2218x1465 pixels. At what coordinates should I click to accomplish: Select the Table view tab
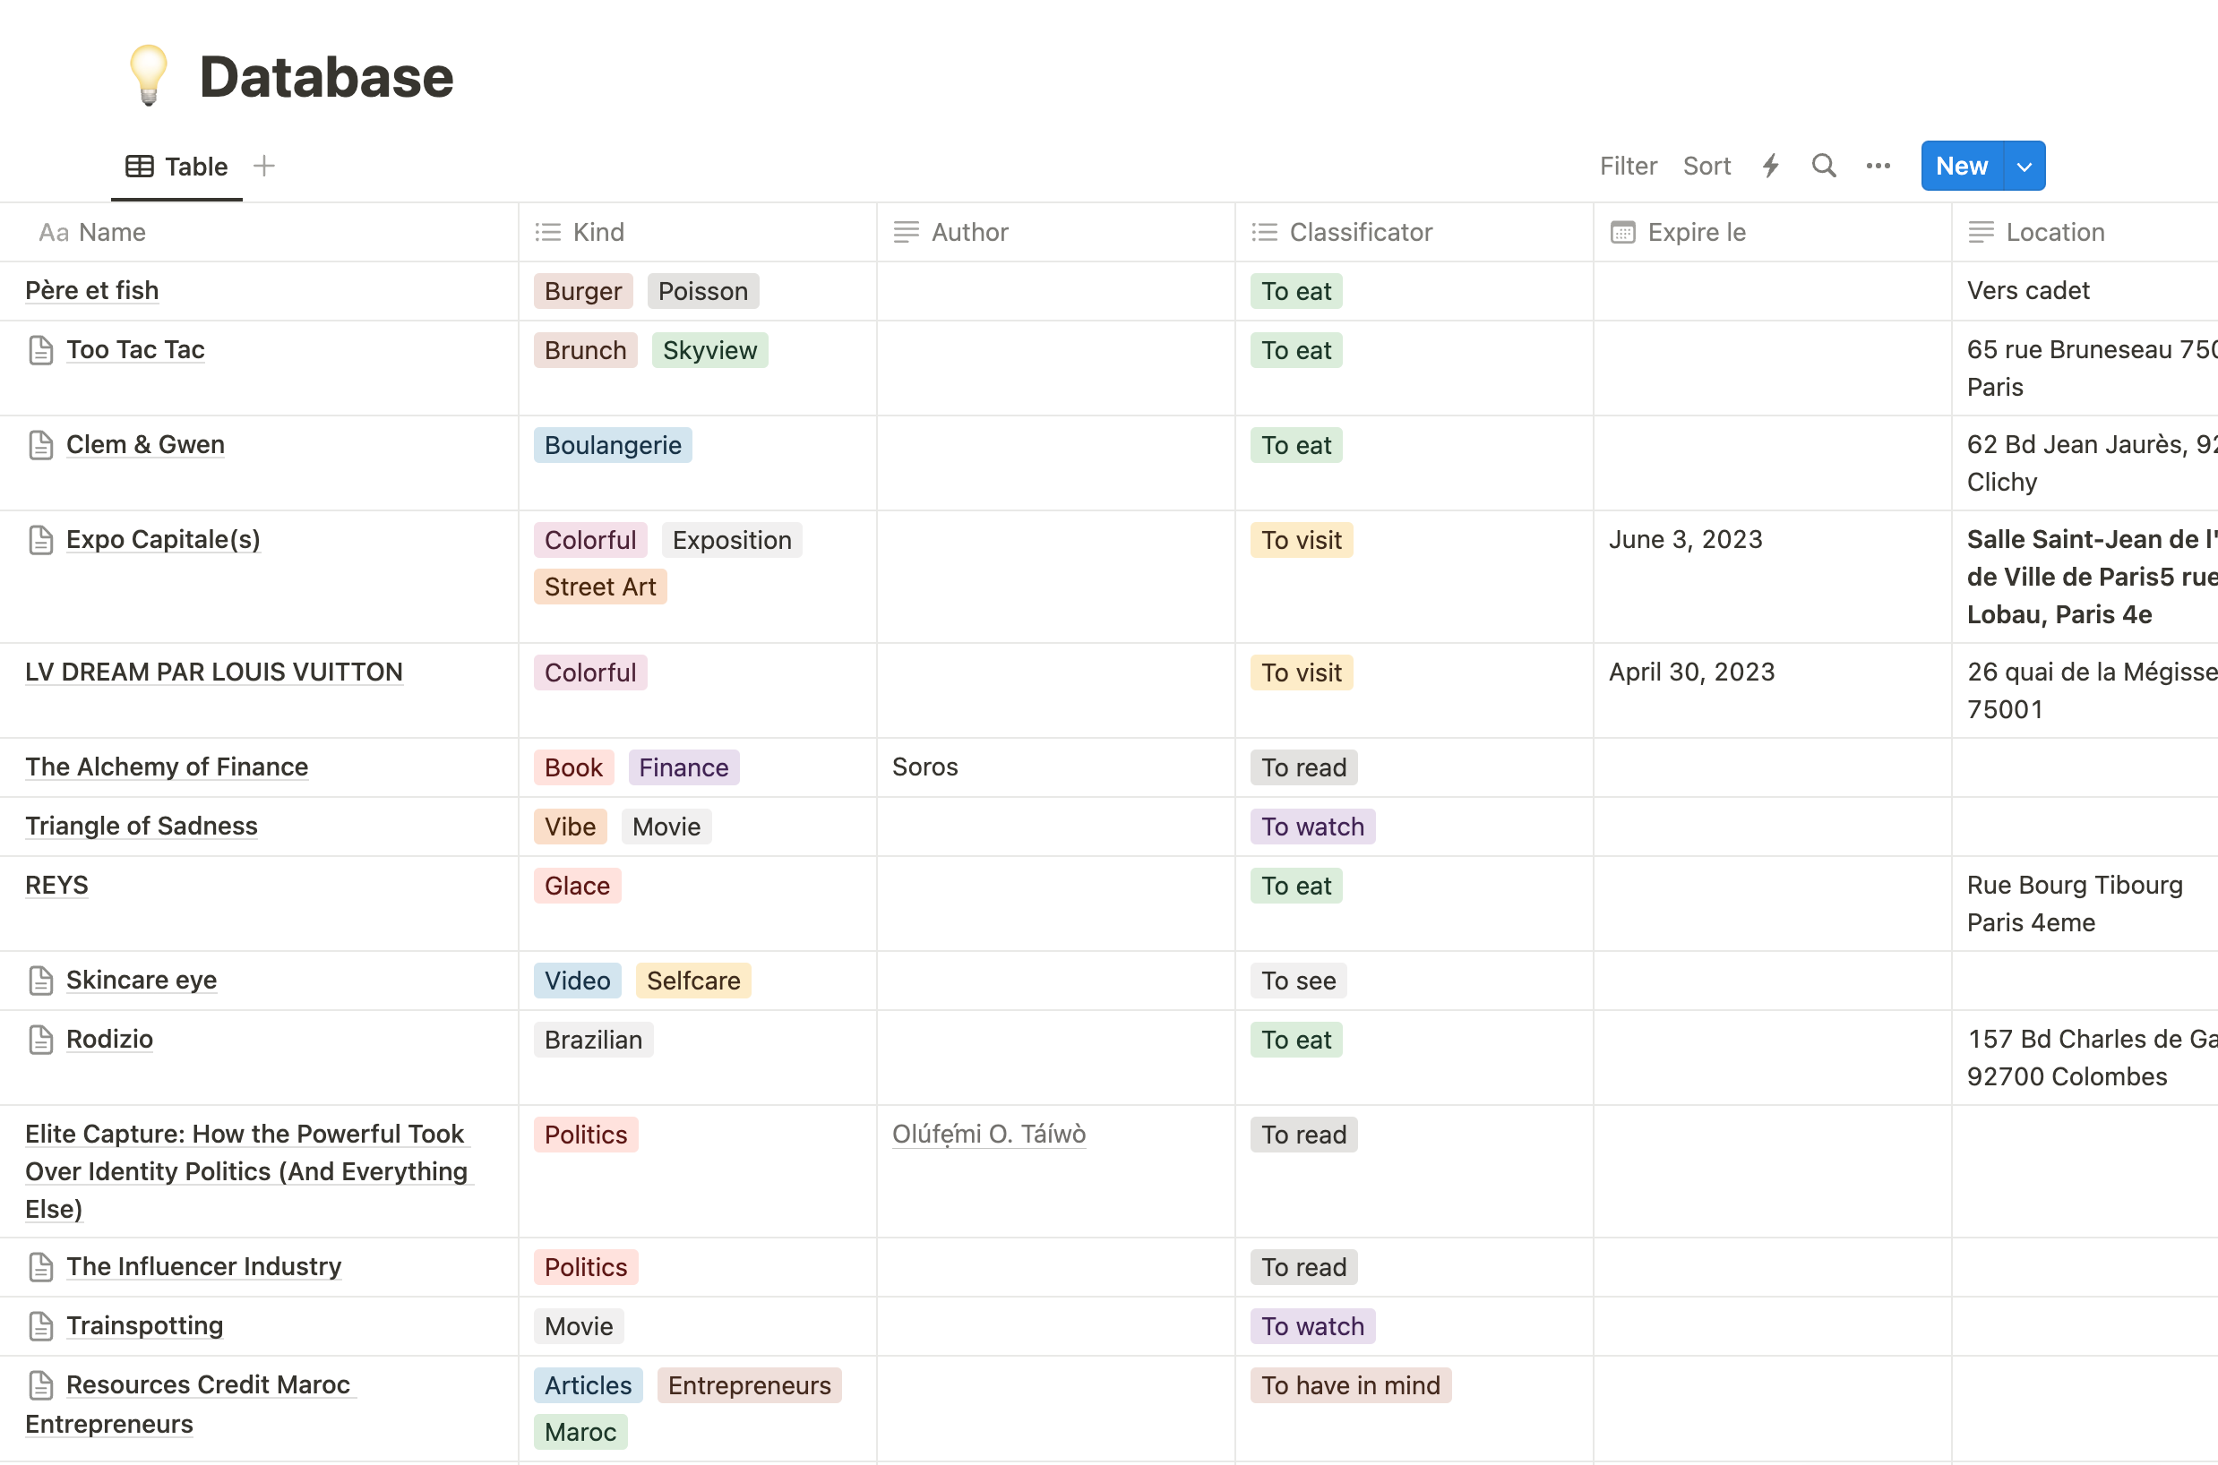[177, 167]
